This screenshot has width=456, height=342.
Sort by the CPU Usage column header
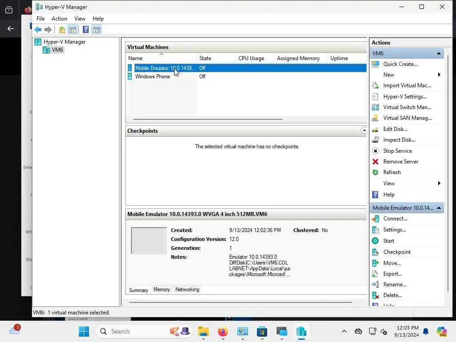(254, 58)
